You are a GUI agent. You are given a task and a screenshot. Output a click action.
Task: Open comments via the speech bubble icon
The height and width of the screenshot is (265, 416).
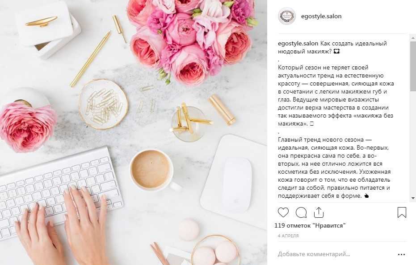(x=301, y=212)
